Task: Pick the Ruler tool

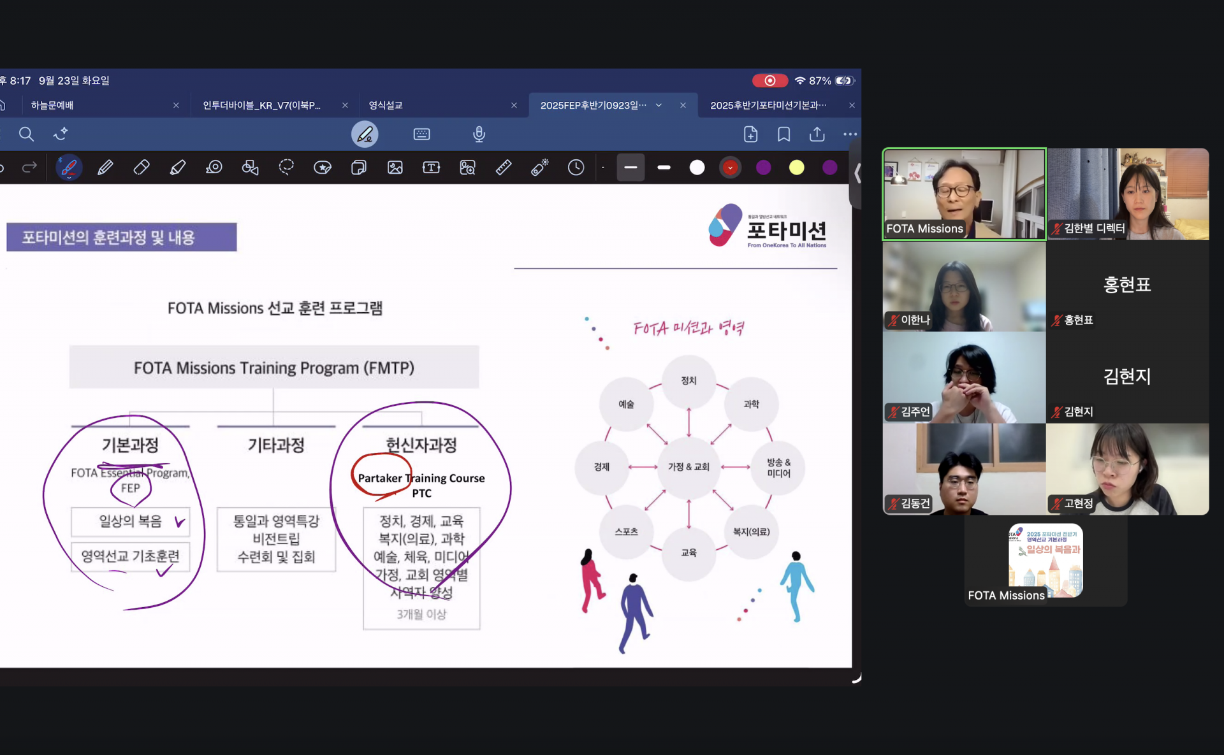Action: click(504, 168)
